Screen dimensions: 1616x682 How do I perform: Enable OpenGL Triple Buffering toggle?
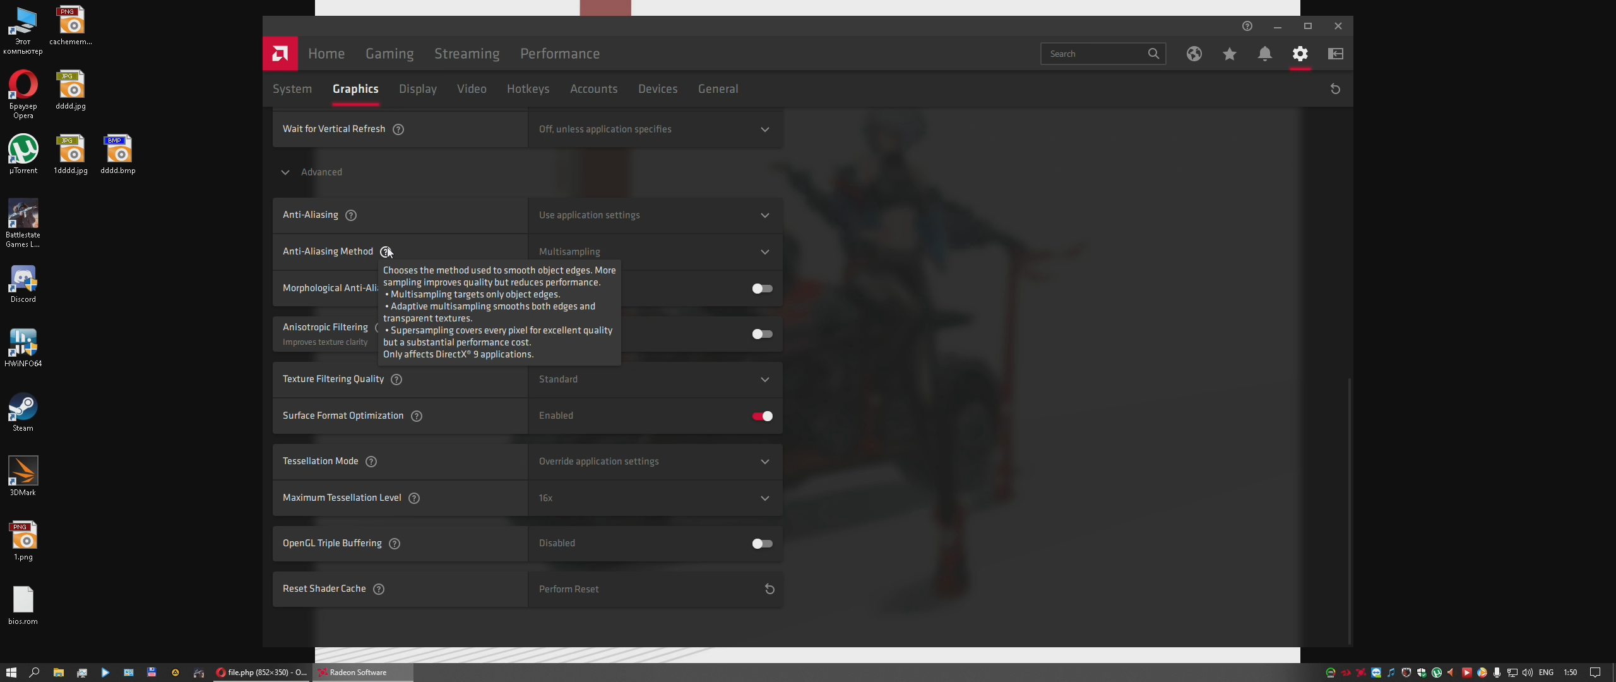click(x=762, y=544)
